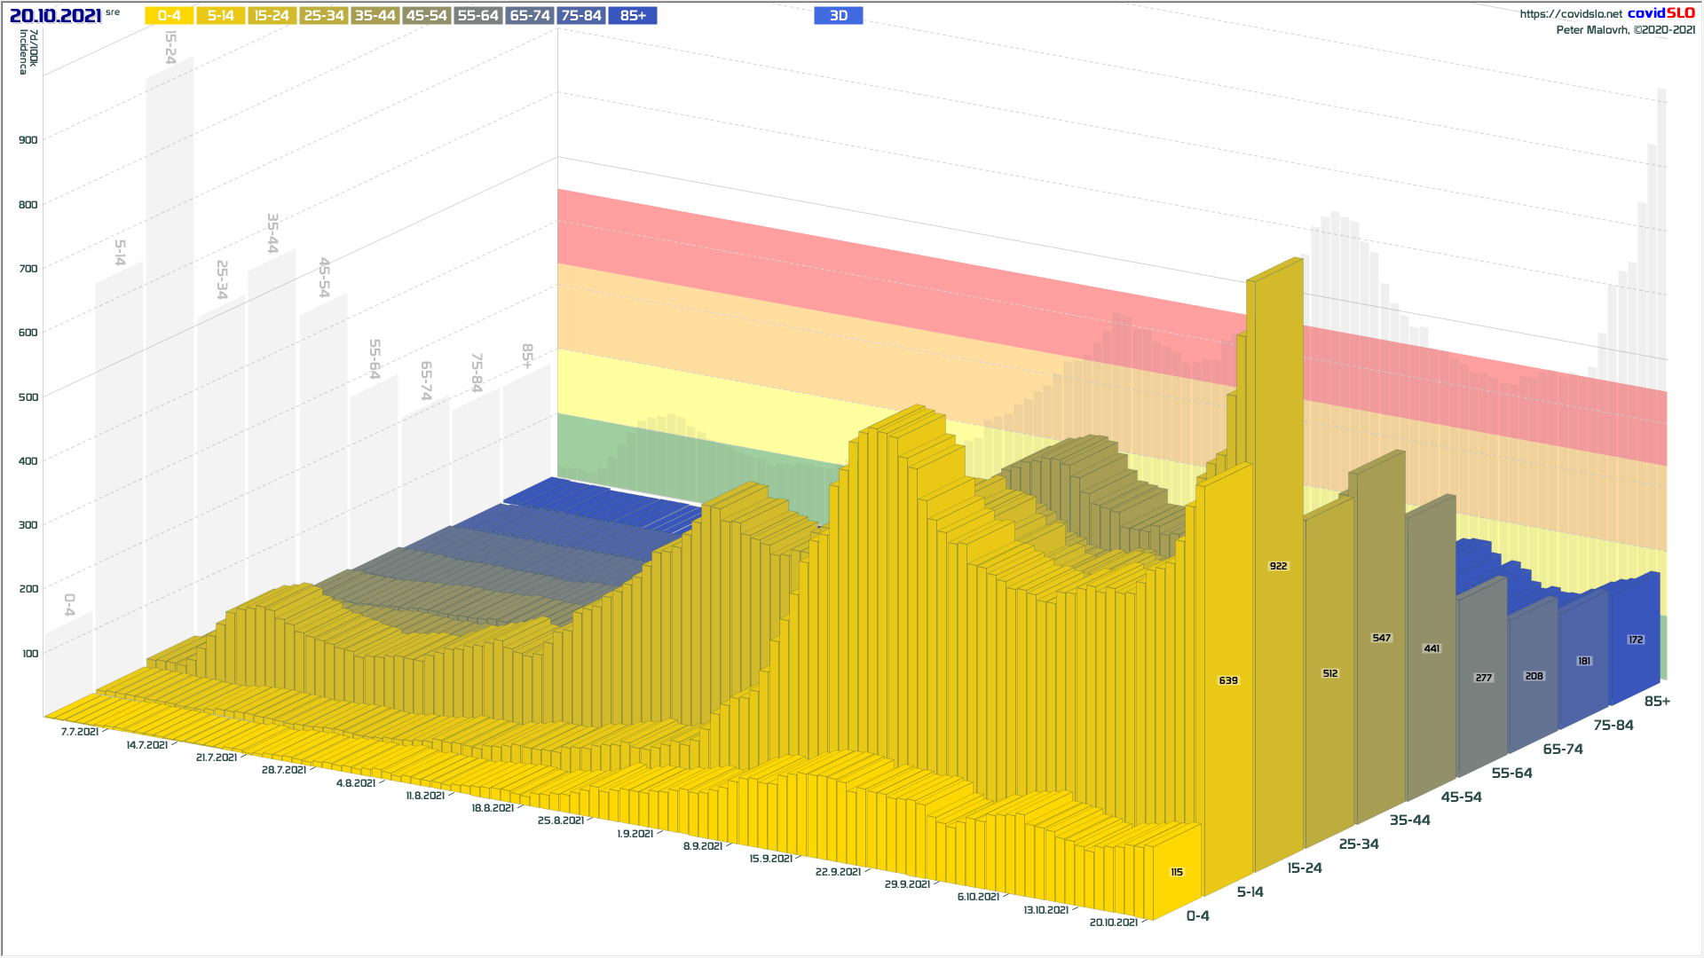This screenshot has width=1704, height=958.
Task: Click the 547 value label on 35-44 bar
Action: (1381, 638)
